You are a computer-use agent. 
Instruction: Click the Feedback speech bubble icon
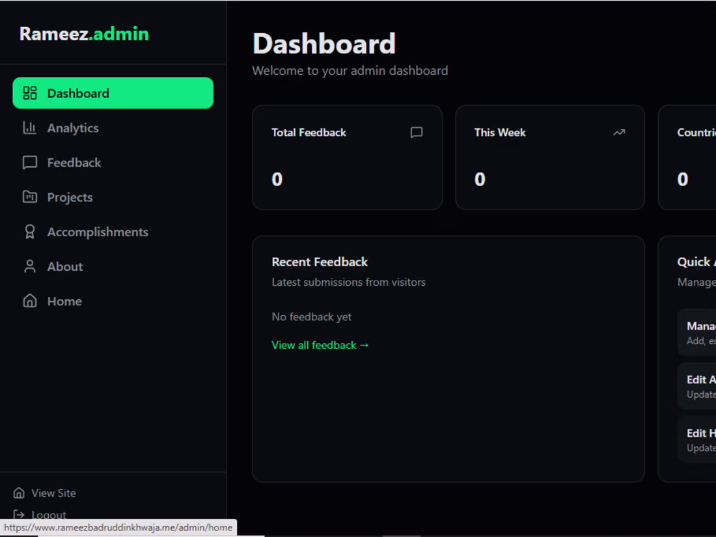30,163
